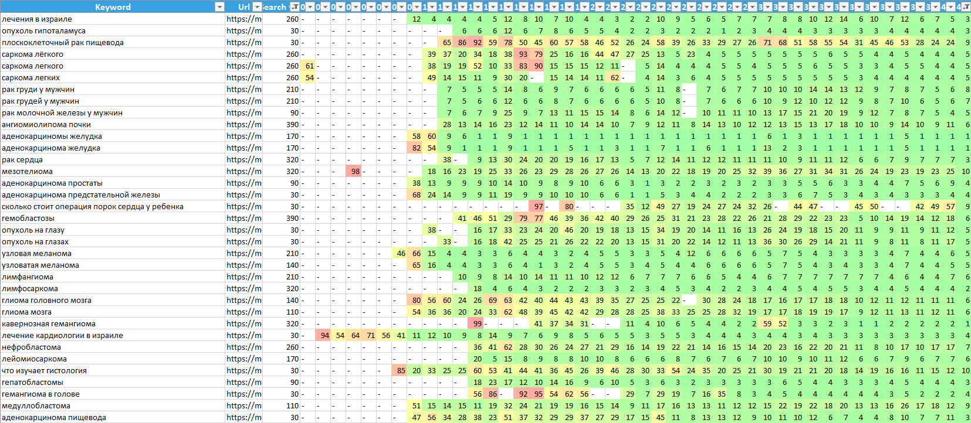Select keyword cell "лечения в израиле"
The height and width of the screenshot is (423, 971).
tap(37, 19)
